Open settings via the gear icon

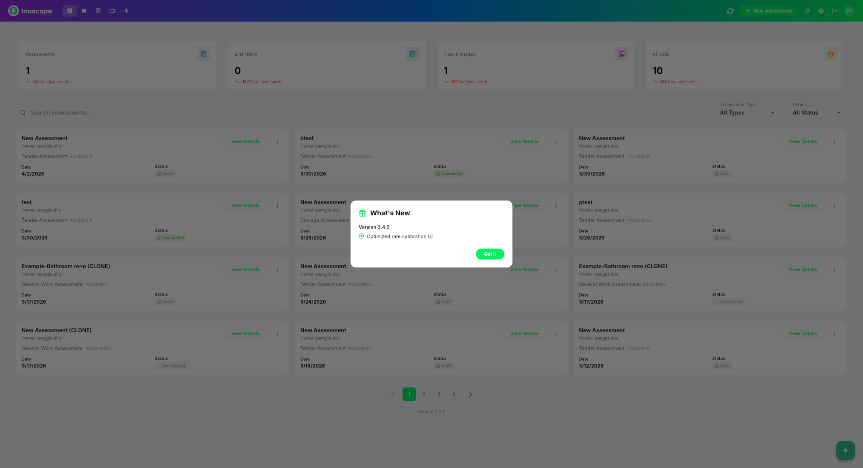[821, 11]
